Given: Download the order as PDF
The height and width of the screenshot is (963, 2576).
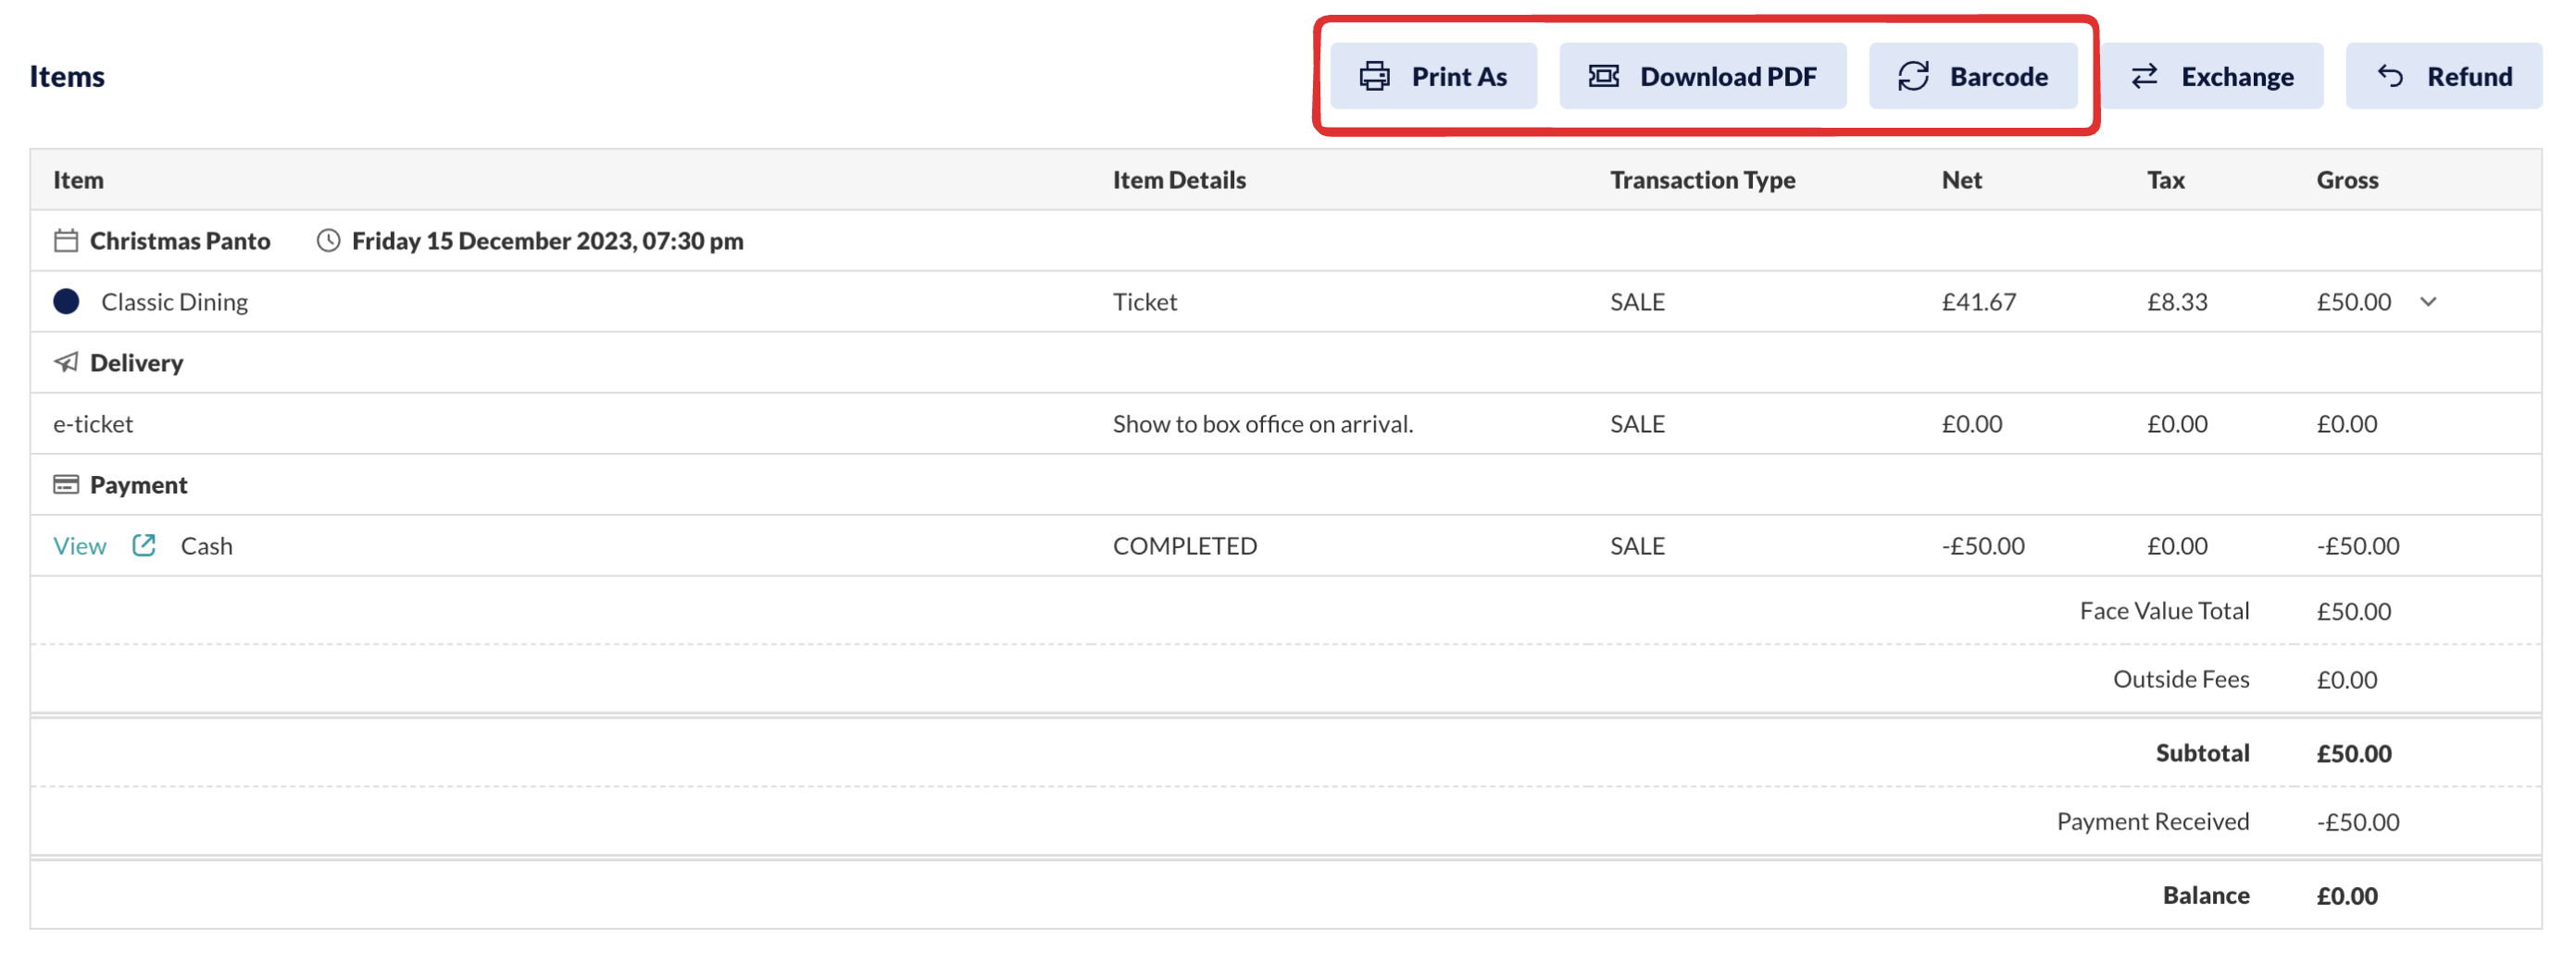Looking at the screenshot, I should (x=1702, y=76).
